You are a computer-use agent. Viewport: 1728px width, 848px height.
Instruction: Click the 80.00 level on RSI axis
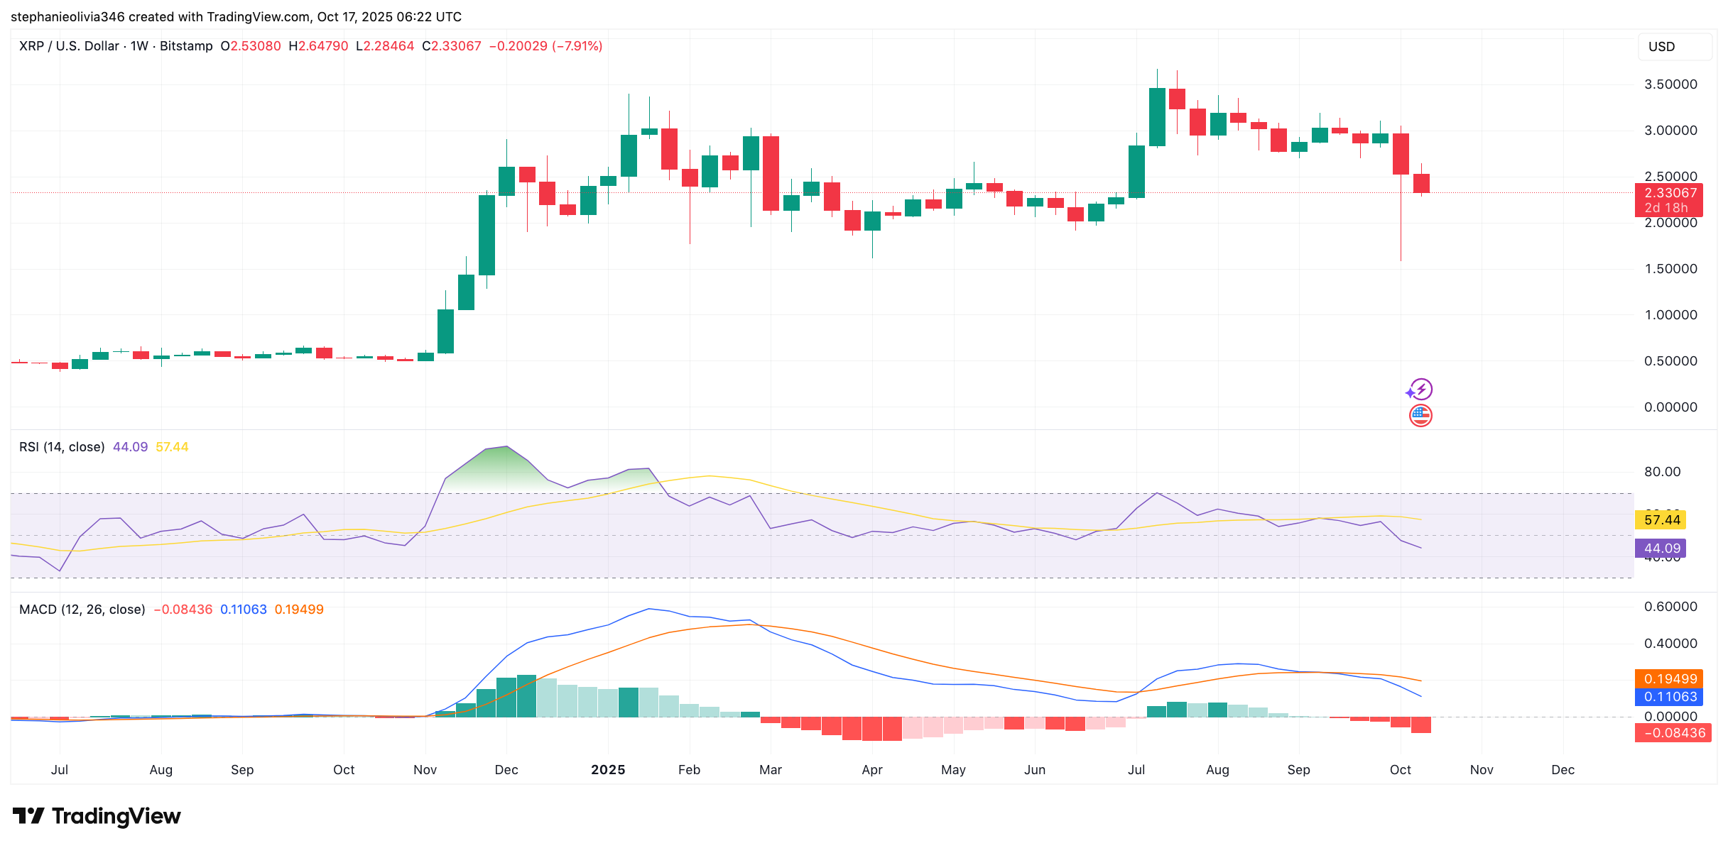pyautogui.click(x=1662, y=472)
